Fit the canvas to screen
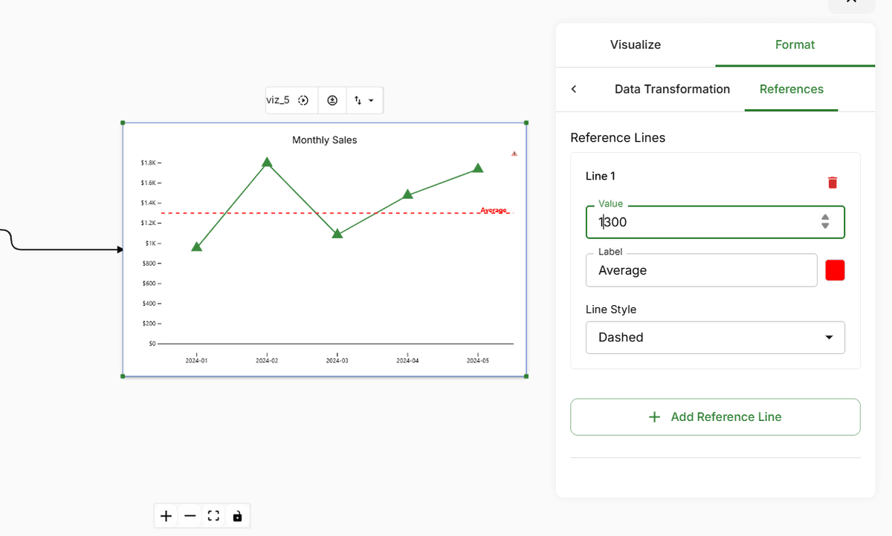This screenshot has height=536, width=892. point(213,515)
